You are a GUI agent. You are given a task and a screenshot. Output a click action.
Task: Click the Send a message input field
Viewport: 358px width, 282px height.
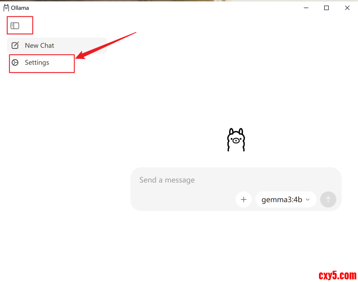167,180
